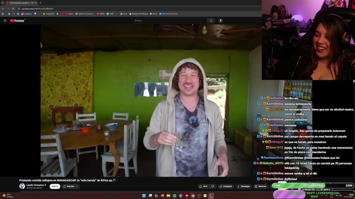
Task: Click the Compartir share button
Action: [x=226, y=186]
